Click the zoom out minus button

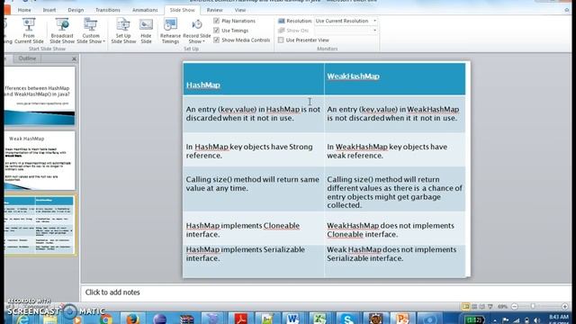[x=515, y=306]
